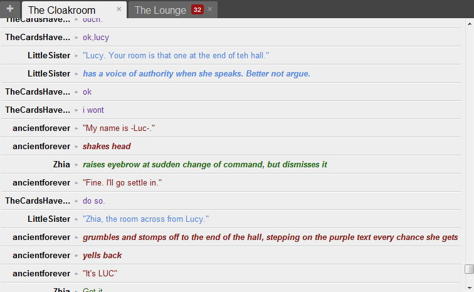Viewport: 474px width, 292px height.
Task: Click ancientforever username beside "grumbles and stomps off"
Action: click(x=41, y=237)
